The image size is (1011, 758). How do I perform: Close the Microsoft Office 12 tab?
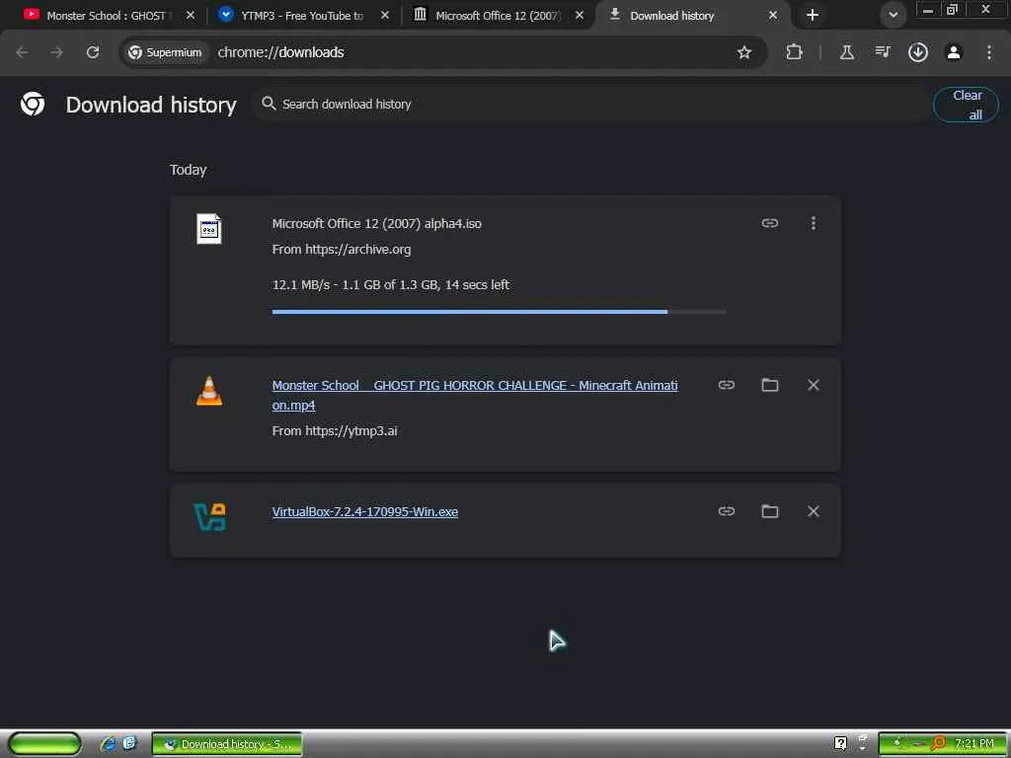click(580, 15)
